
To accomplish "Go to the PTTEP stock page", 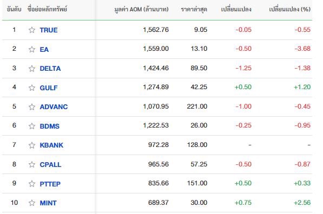I will pos(50,184).
